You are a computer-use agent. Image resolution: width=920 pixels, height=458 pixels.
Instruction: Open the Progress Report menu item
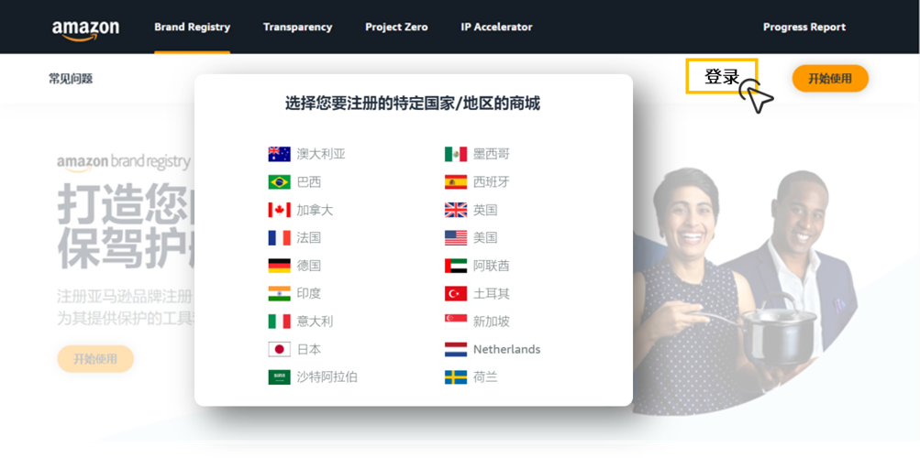[x=804, y=27]
